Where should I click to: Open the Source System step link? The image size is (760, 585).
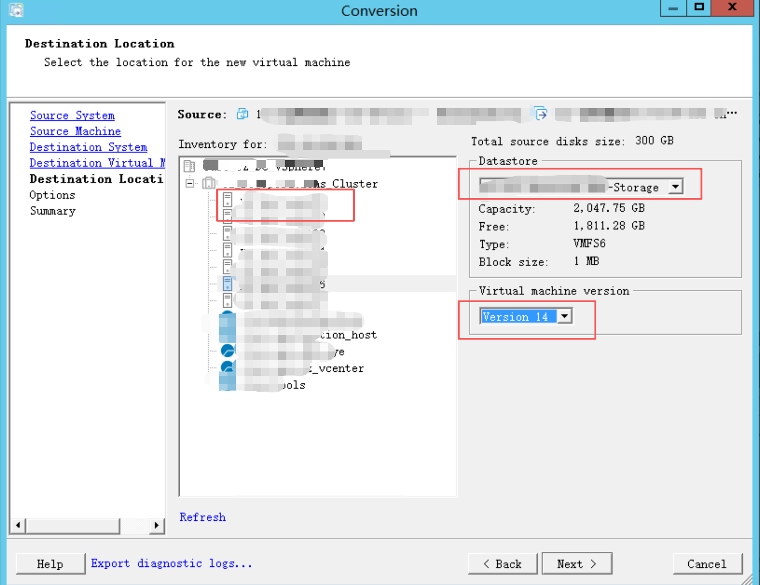click(72, 115)
